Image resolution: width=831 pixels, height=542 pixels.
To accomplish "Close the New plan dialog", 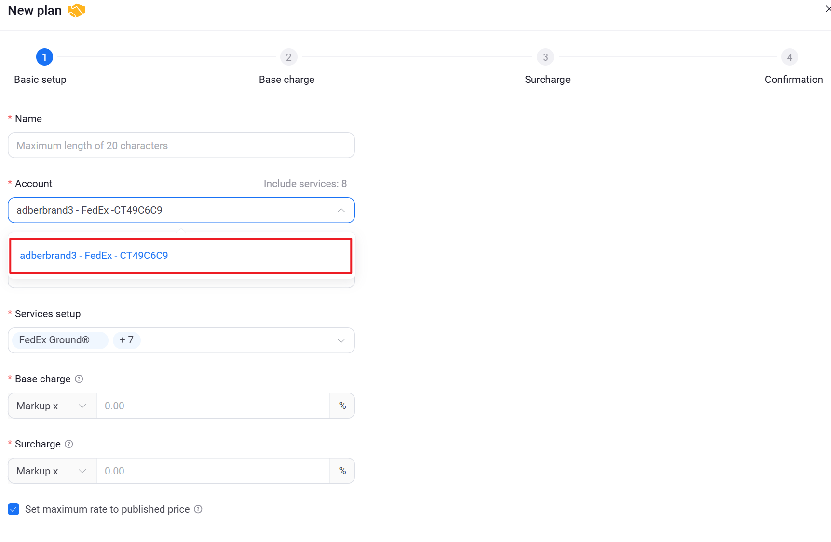I will pyautogui.click(x=827, y=9).
